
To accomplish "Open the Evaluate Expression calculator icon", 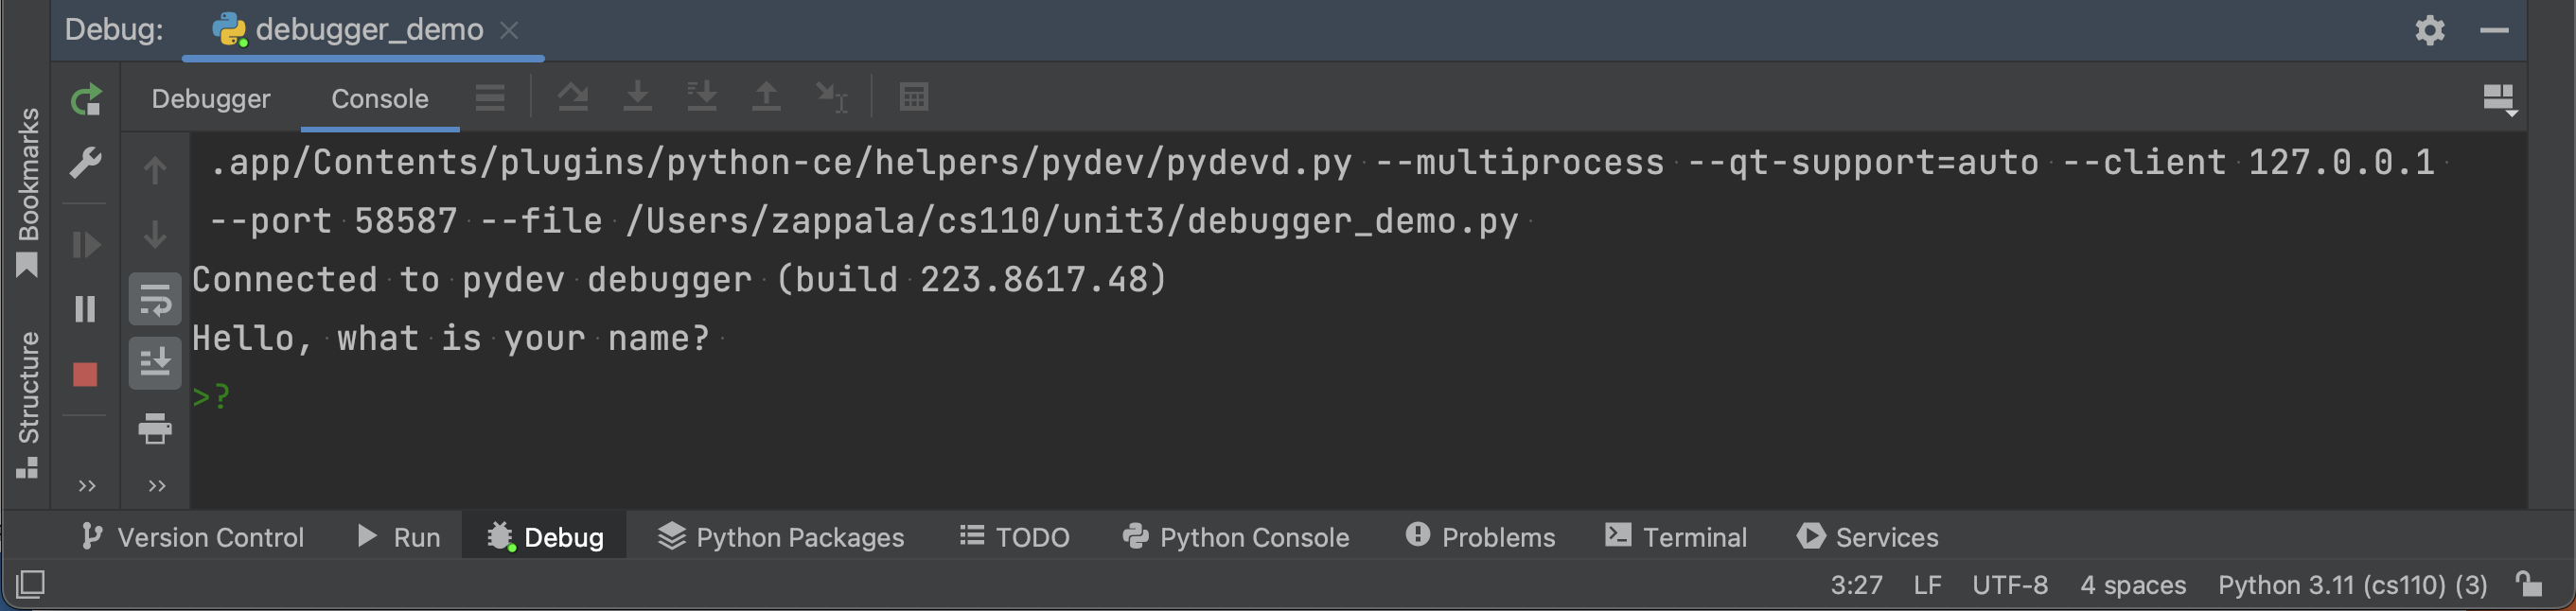I will [913, 97].
